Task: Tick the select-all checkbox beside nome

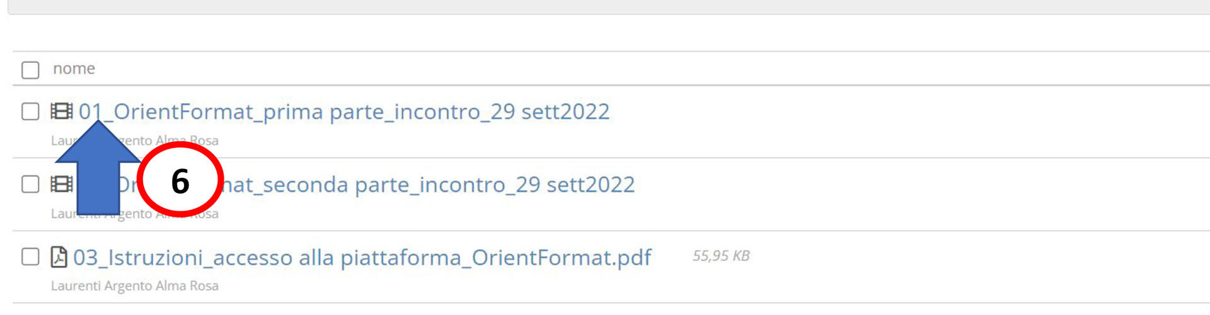Action: point(30,69)
